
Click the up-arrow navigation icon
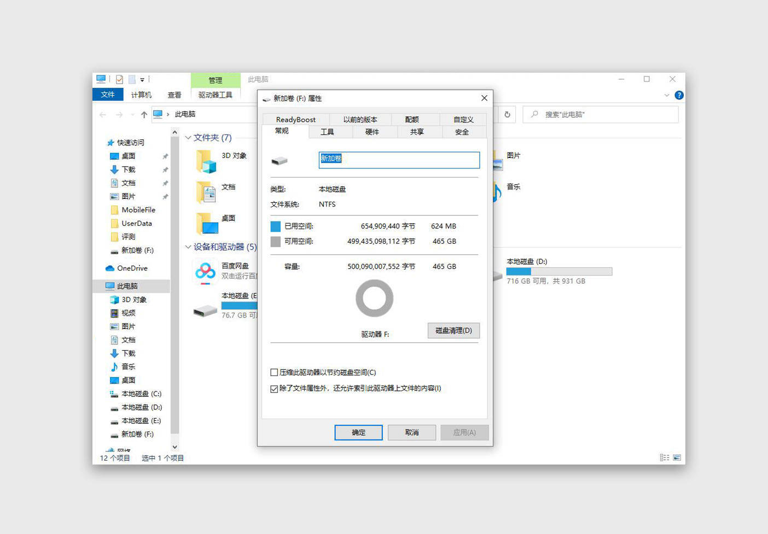pyautogui.click(x=143, y=114)
